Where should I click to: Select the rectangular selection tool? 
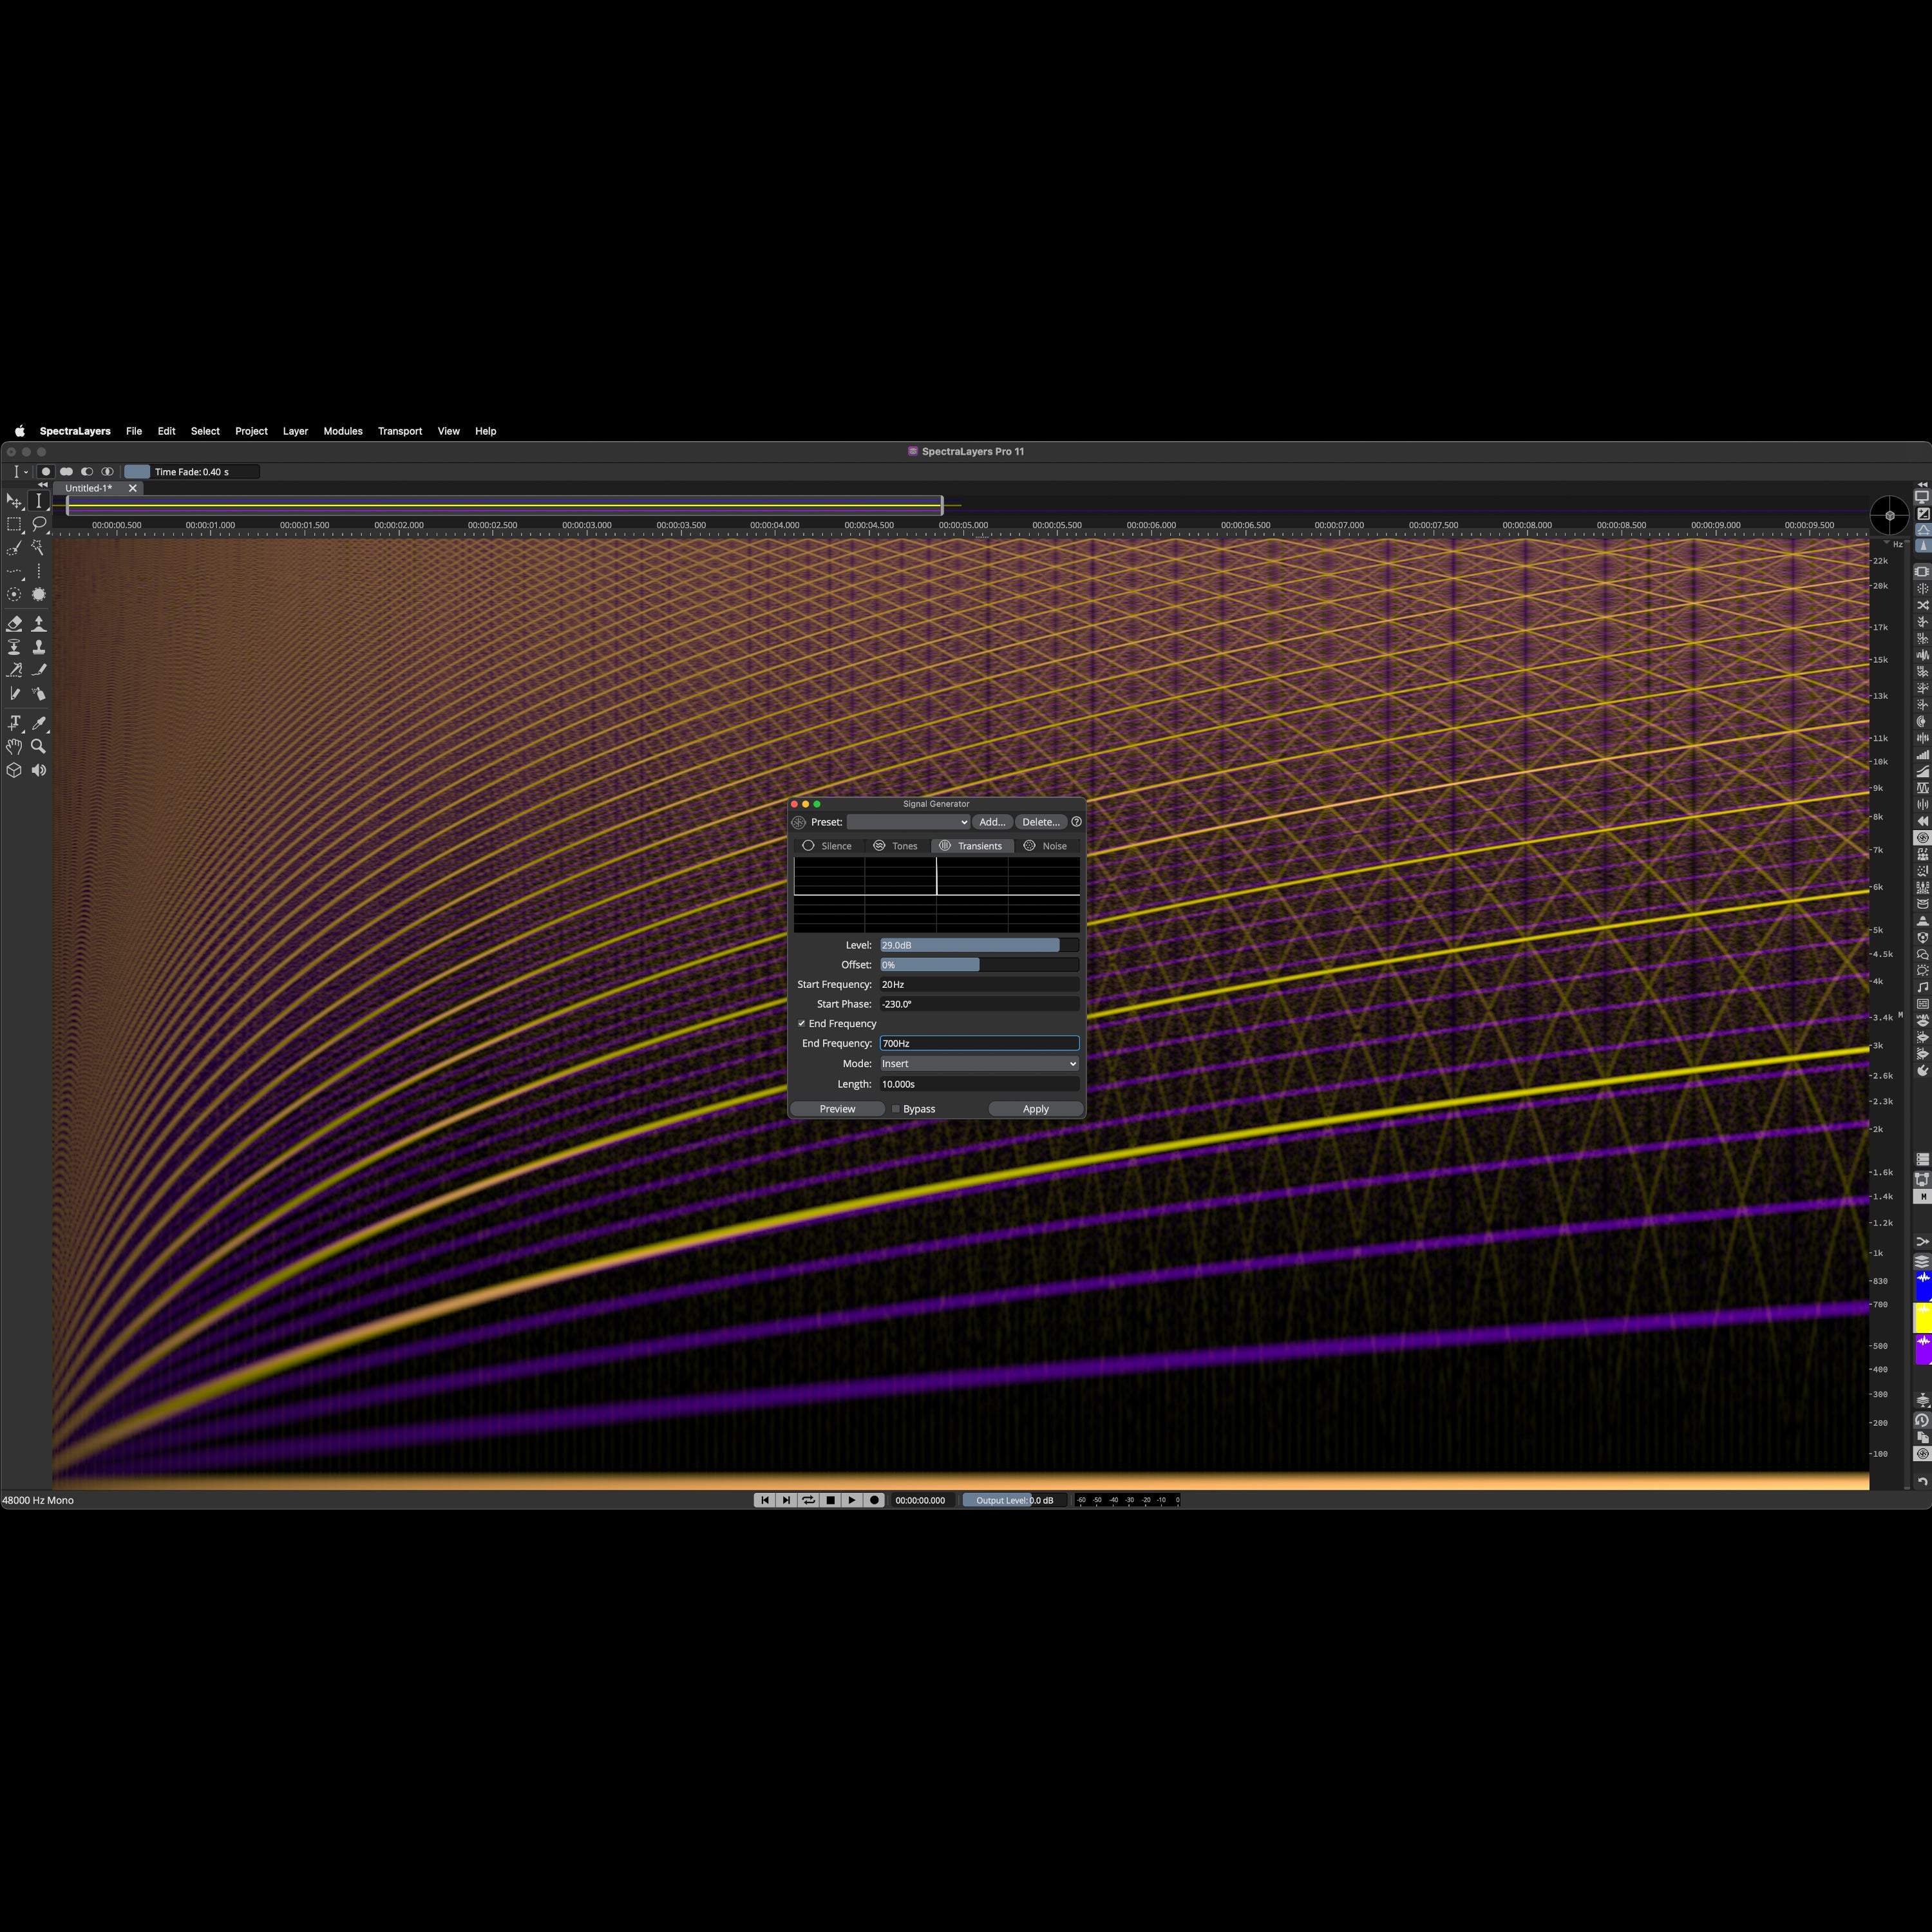tap(14, 524)
